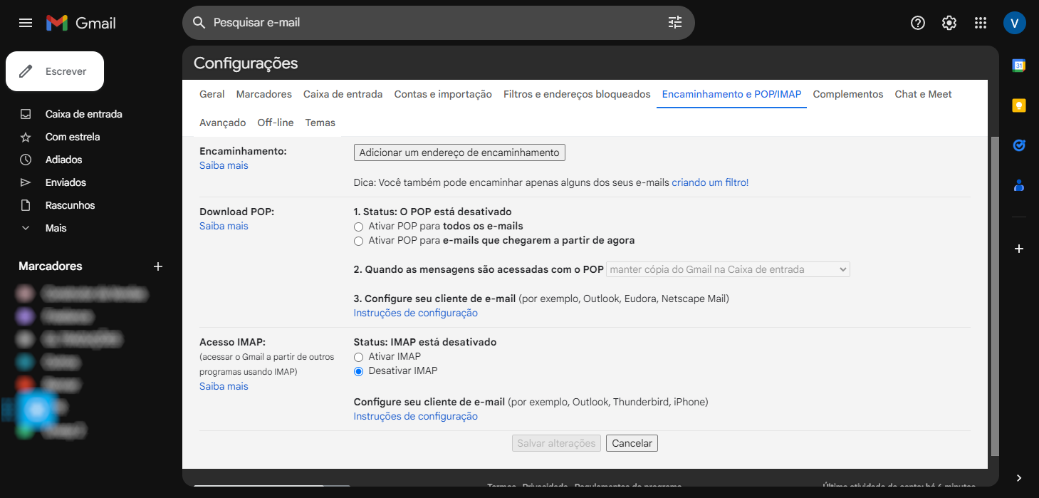1039x498 pixels.
Task: Open the main menu hamburger icon
Action: pyautogui.click(x=26, y=23)
